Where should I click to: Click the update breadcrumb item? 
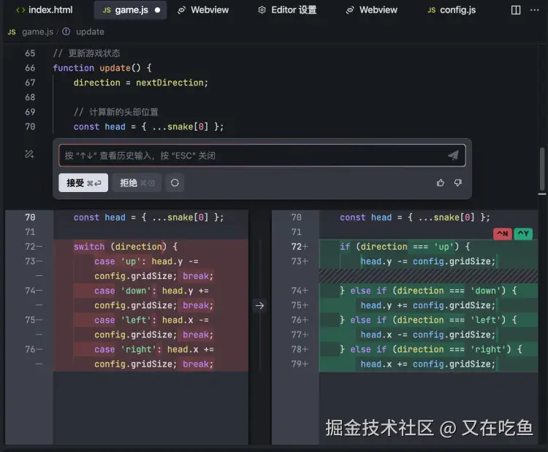(90, 32)
